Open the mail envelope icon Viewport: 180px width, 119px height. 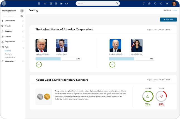[x=45, y=4]
